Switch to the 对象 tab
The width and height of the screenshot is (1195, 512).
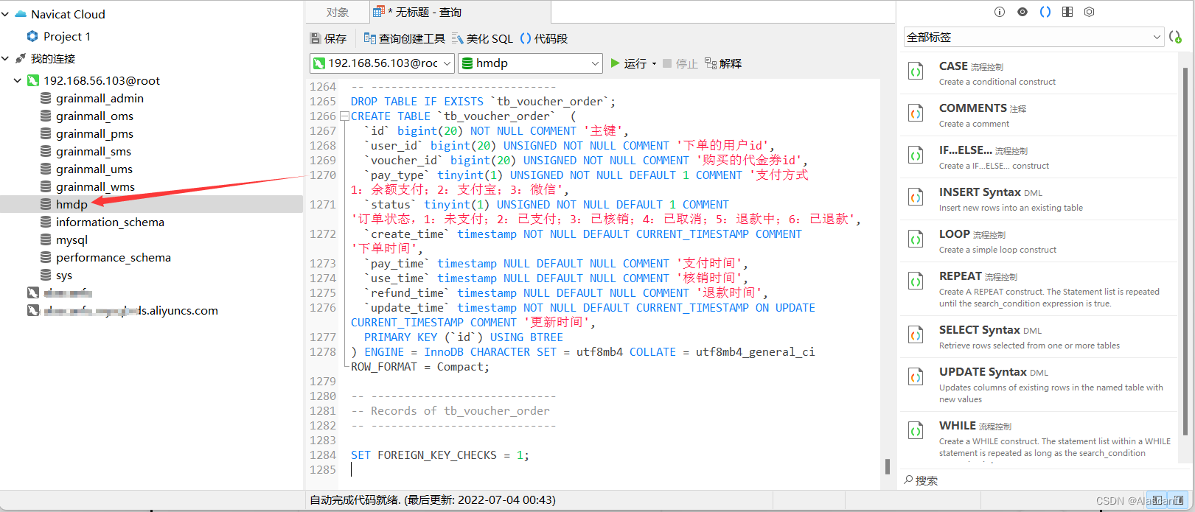pyautogui.click(x=338, y=12)
